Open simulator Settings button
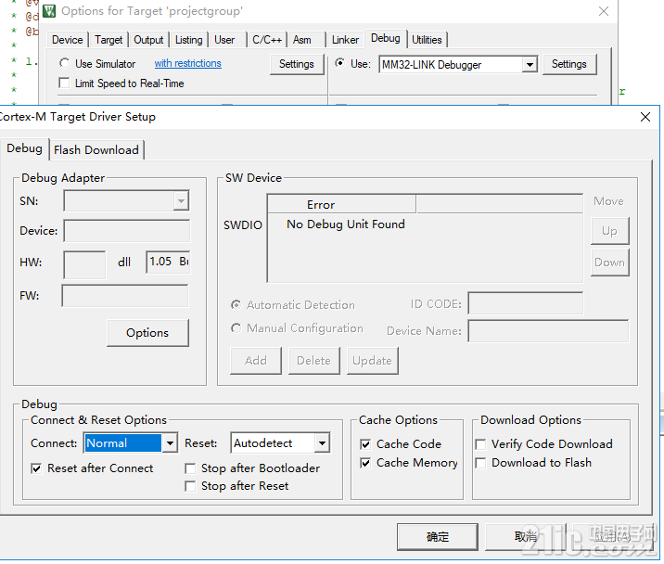The height and width of the screenshot is (564, 664). pyautogui.click(x=297, y=64)
